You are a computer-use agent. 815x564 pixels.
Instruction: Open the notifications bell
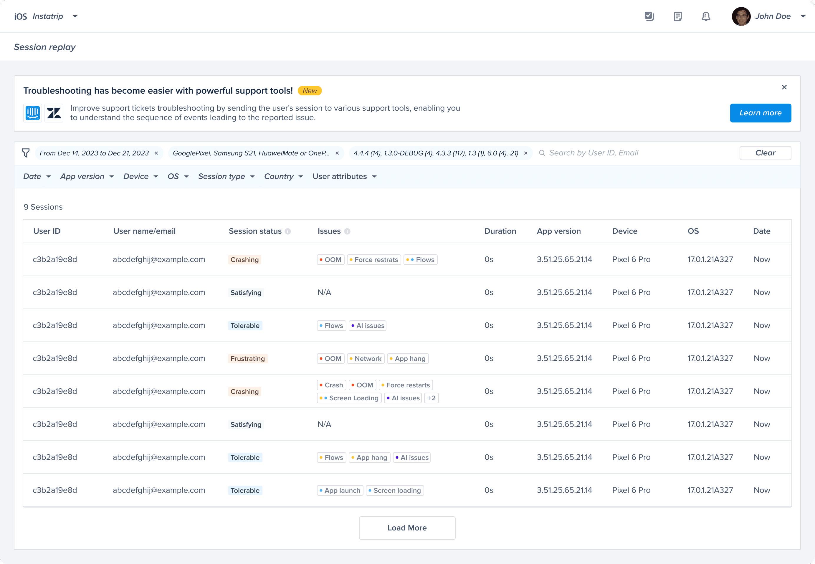706,16
